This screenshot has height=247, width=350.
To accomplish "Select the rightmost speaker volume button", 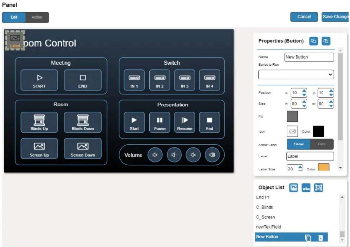I will coord(212,155).
